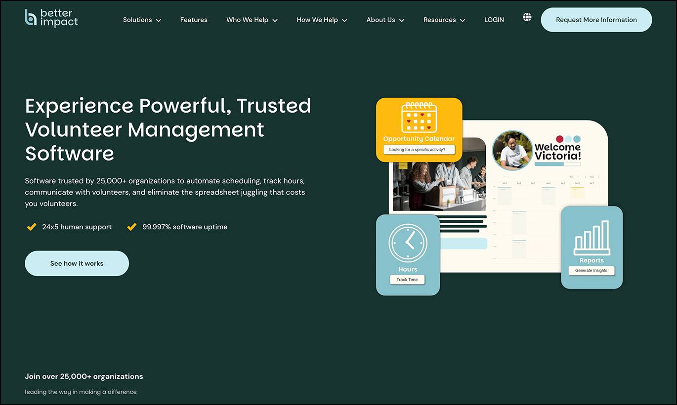Viewport: 677px width, 405px height.
Task: Click the Reports bar chart icon
Action: click(x=592, y=238)
